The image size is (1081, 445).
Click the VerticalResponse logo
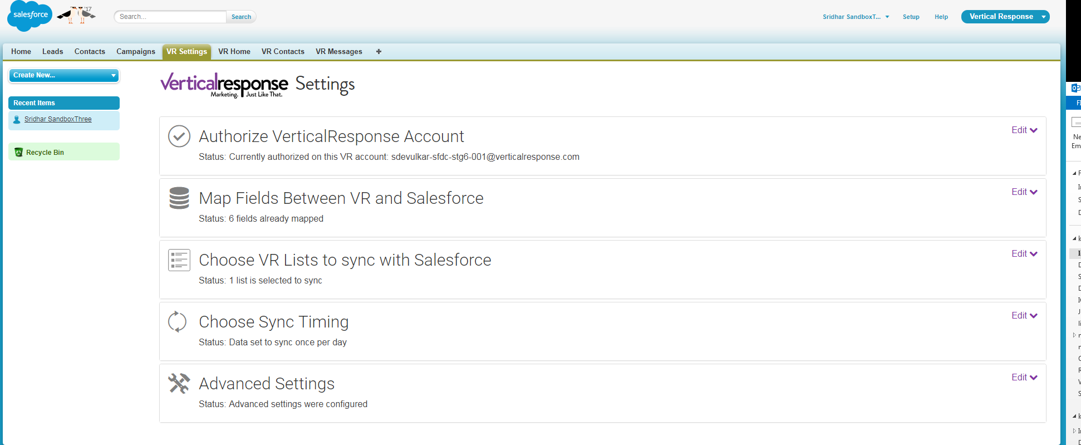(x=224, y=85)
